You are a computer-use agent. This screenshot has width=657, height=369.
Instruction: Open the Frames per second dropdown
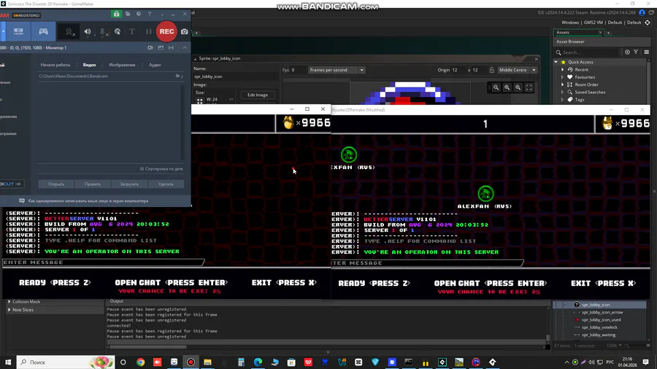click(x=337, y=70)
